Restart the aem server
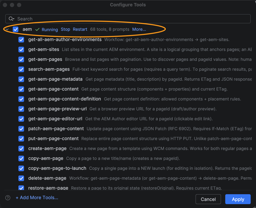This screenshot has width=256, height=208. point(80,29)
